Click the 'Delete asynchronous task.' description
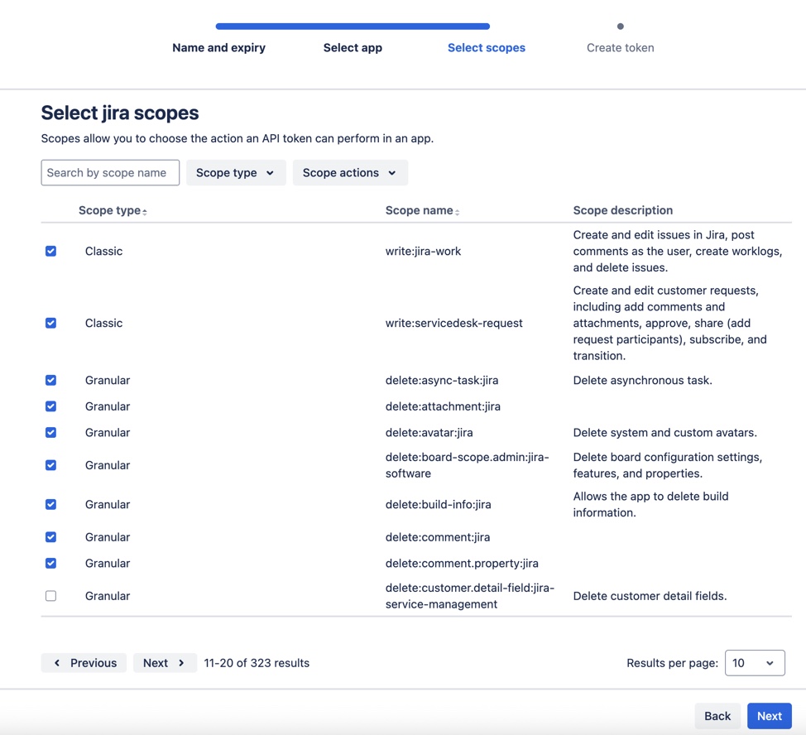Viewport: 806px width, 735px height. pos(642,381)
